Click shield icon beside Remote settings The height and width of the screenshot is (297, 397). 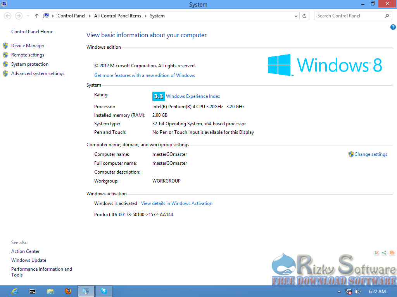click(5, 55)
